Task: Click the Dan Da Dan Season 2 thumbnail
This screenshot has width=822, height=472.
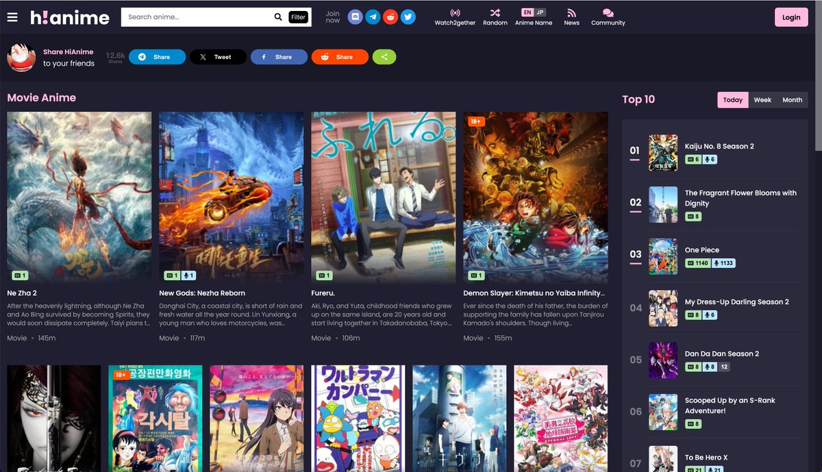Action: [x=663, y=360]
